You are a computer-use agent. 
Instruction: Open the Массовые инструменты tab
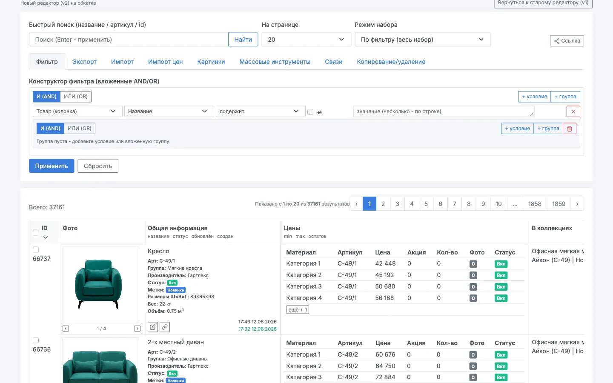[x=275, y=62]
